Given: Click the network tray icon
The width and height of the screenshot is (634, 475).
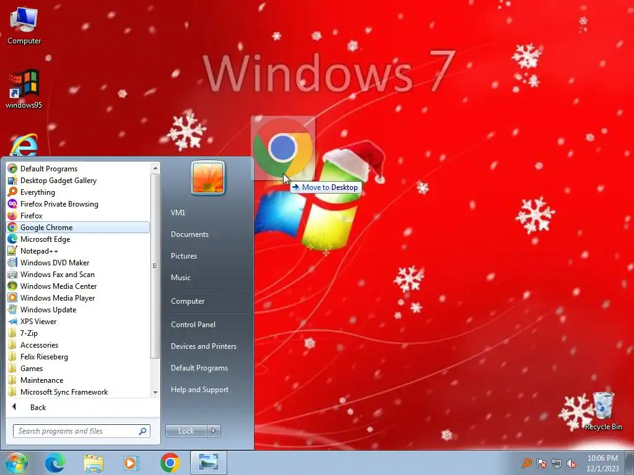Looking at the screenshot, I should [557, 463].
